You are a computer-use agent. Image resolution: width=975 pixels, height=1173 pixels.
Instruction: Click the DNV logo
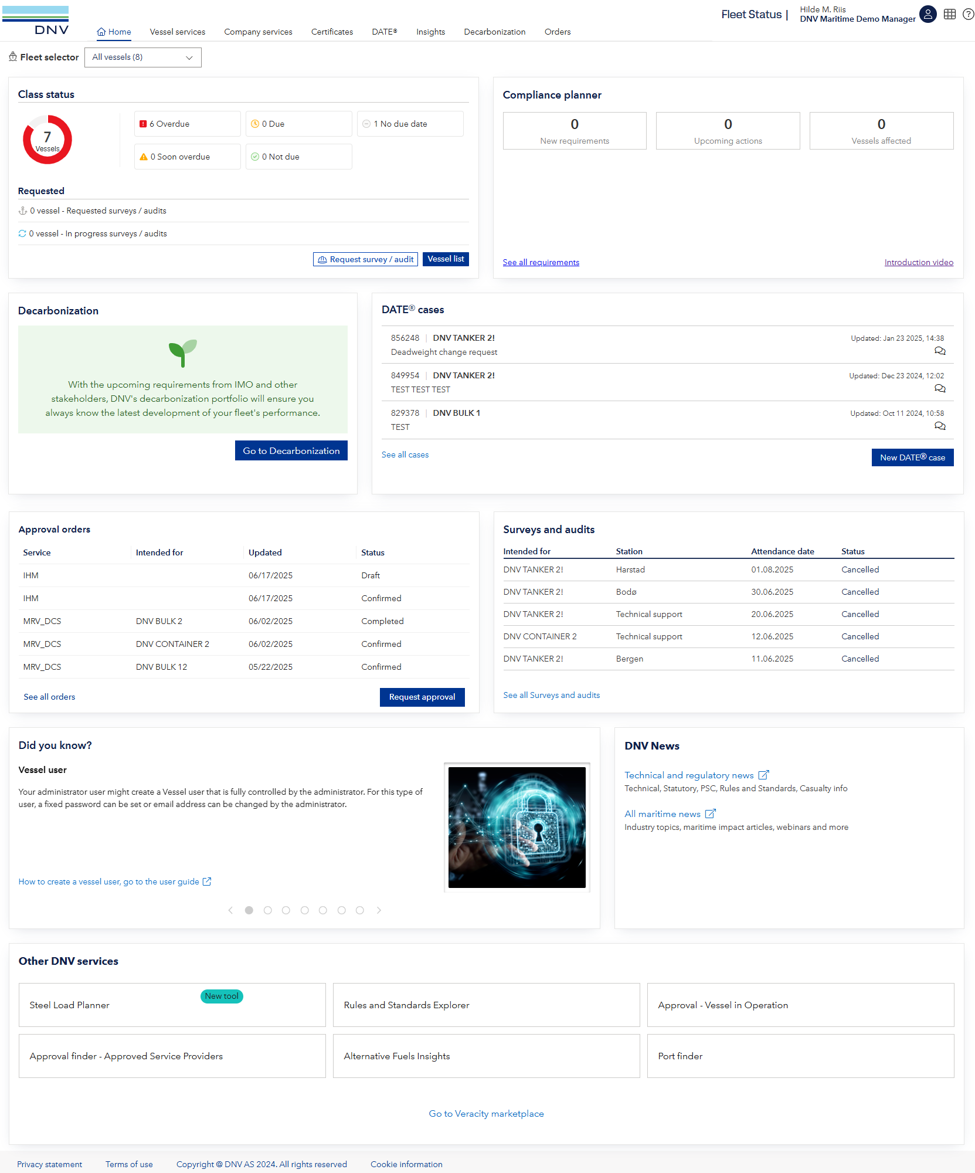[36, 21]
